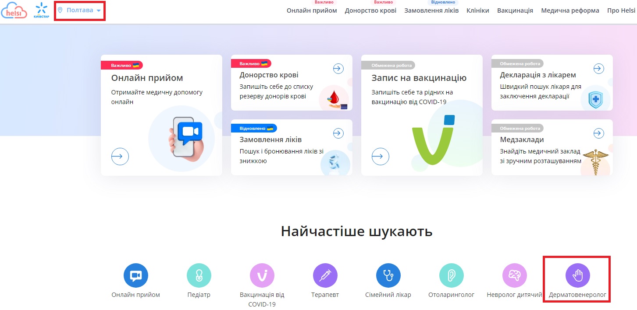This screenshot has height=310, width=637.
Task: Open Замовлення ліків in navigation bar
Action: pos(431,10)
